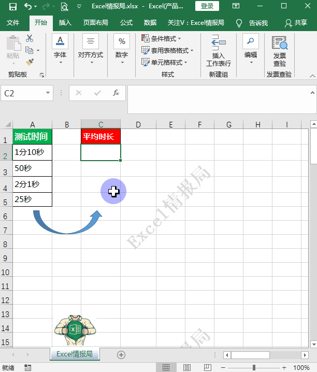This screenshot has width=317, height=372.
Task: Select the Excel情报局 sheet tab
Action: tap(75, 354)
